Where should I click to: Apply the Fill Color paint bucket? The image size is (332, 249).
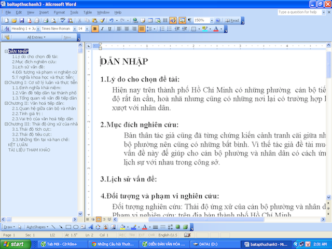[122, 227]
